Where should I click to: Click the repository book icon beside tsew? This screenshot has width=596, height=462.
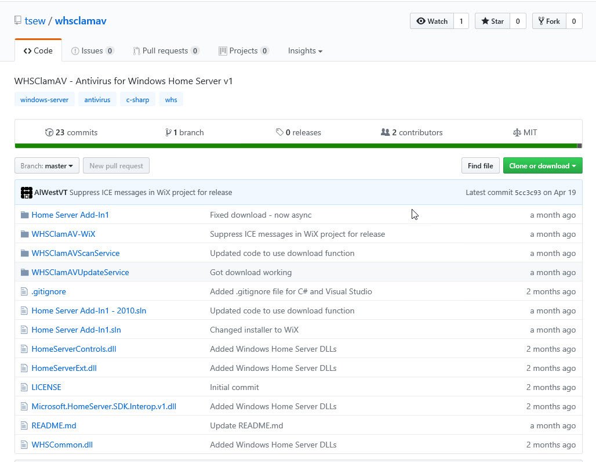(x=17, y=20)
